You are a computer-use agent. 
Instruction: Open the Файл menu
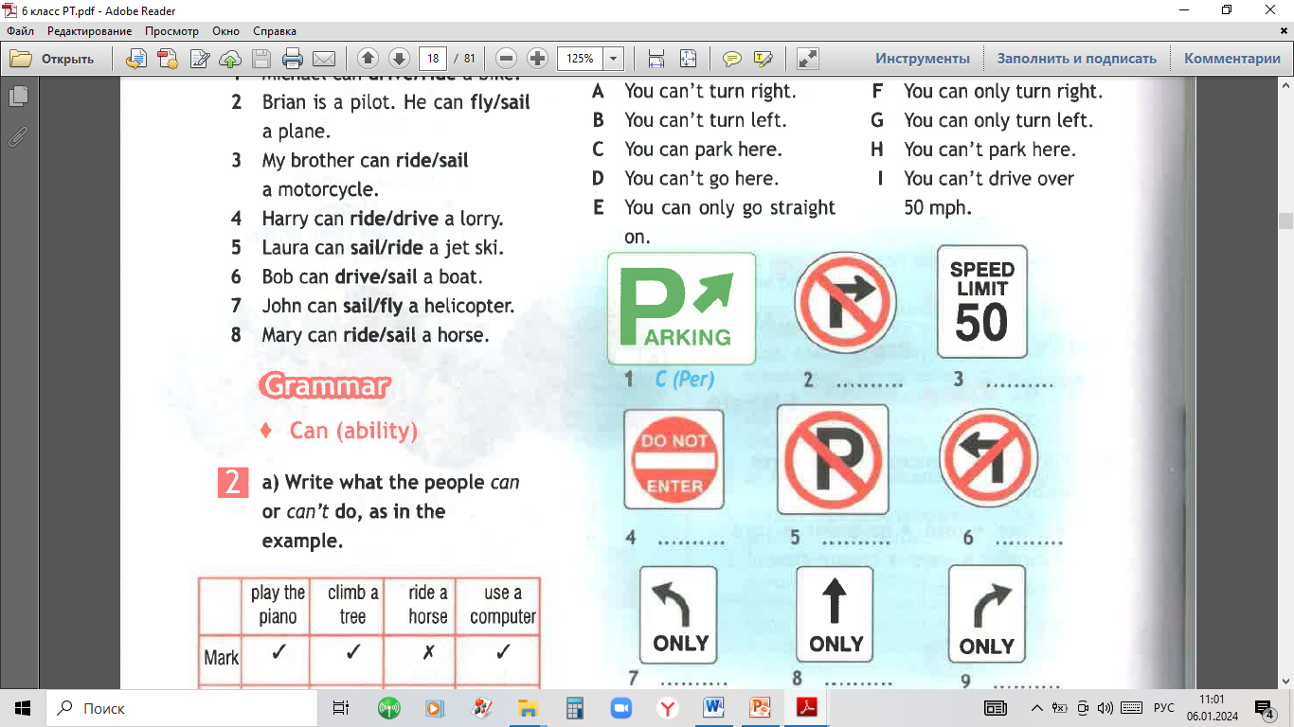tap(20, 31)
